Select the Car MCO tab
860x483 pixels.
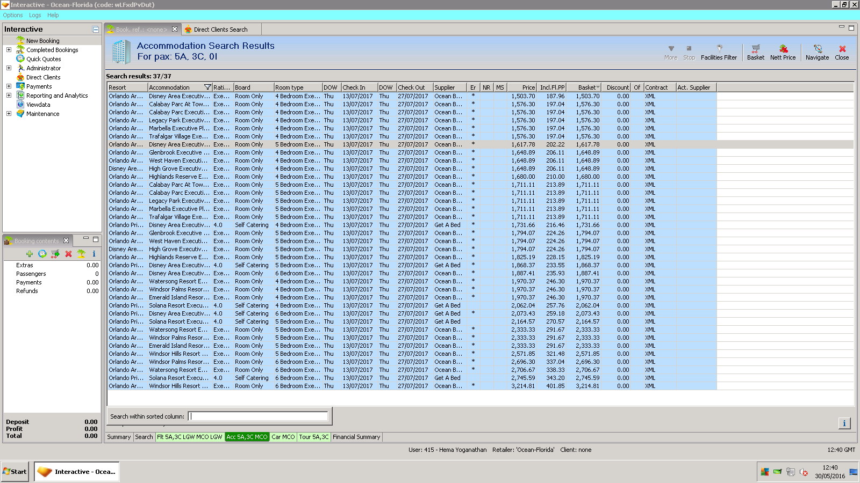[283, 437]
